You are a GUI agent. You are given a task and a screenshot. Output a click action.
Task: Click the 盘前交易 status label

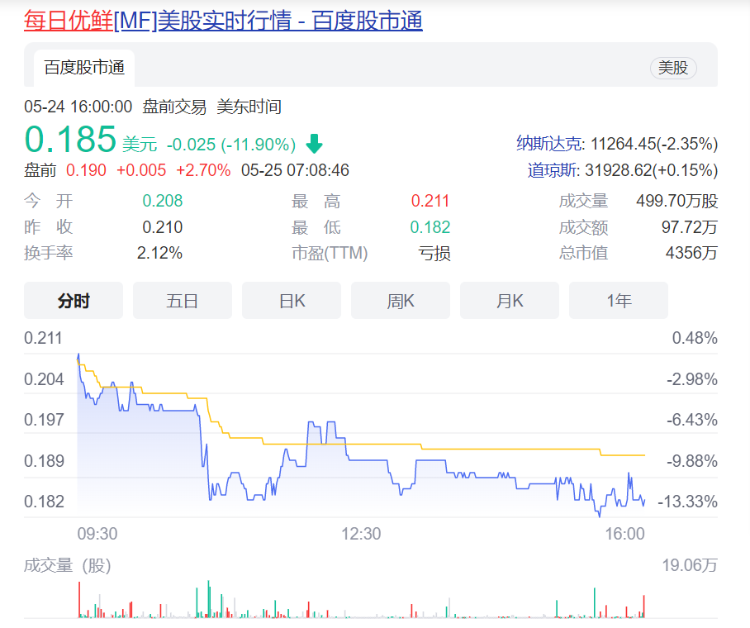pyautogui.click(x=174, y=107)
